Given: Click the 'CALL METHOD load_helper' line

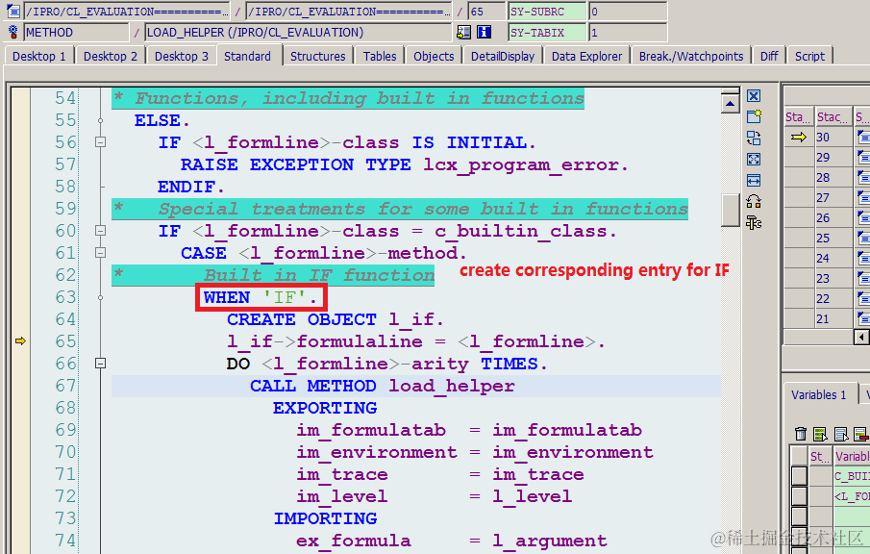Looking at the screenshot, I should [383, 386].
